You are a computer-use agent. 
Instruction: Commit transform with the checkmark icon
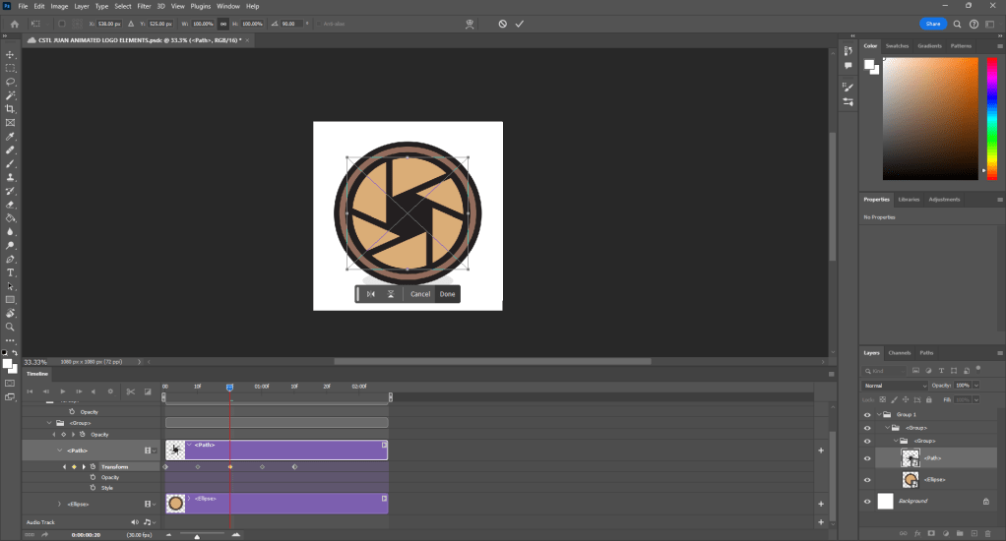519,23
